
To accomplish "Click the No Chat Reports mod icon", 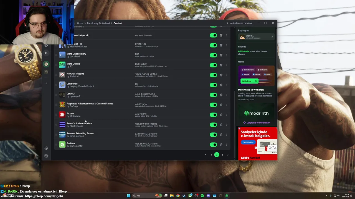I will tap(62, 75).
